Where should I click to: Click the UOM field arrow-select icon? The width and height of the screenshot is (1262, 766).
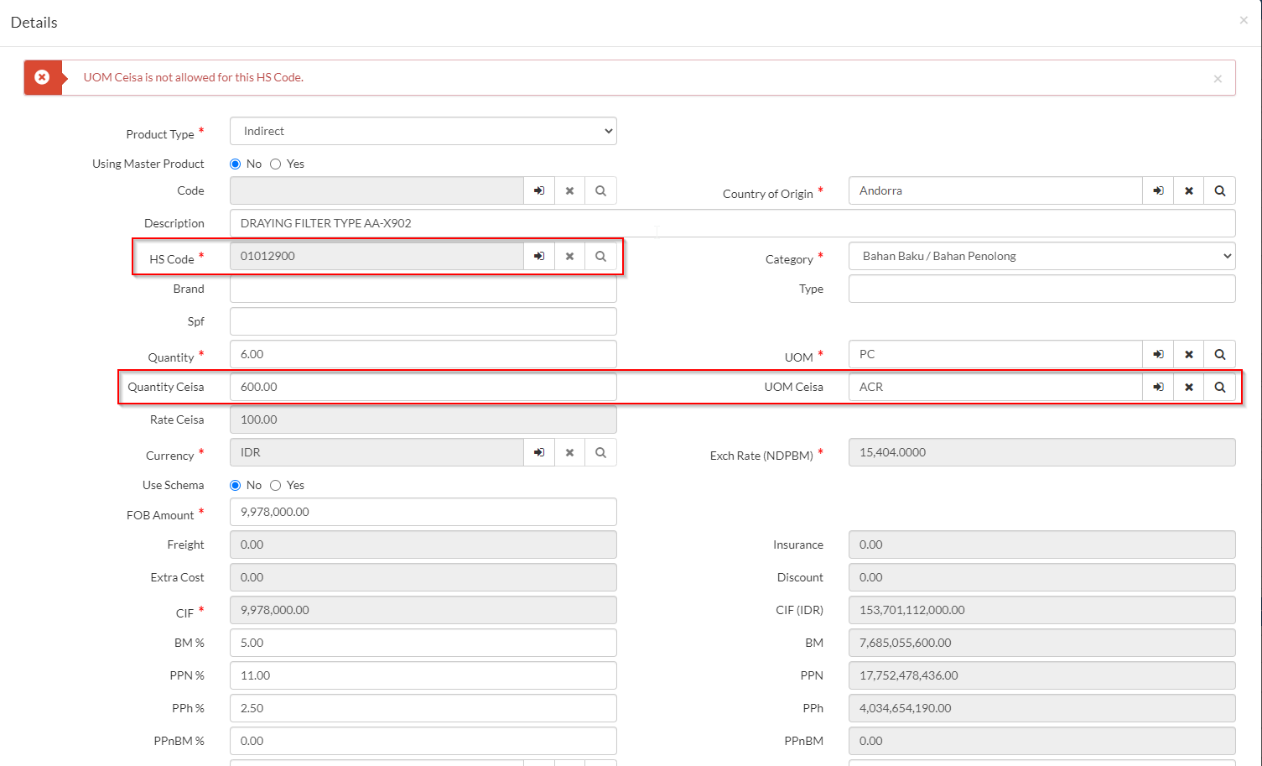[1158, 354]
